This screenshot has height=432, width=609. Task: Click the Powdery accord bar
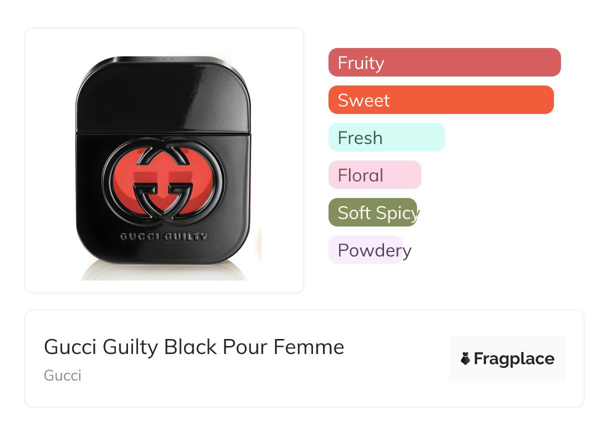coord(365,250)
